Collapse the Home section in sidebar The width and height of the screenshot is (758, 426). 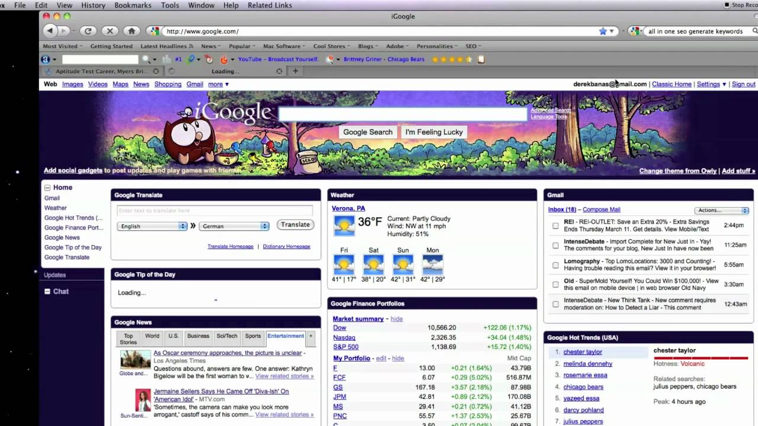click(47, 188)
